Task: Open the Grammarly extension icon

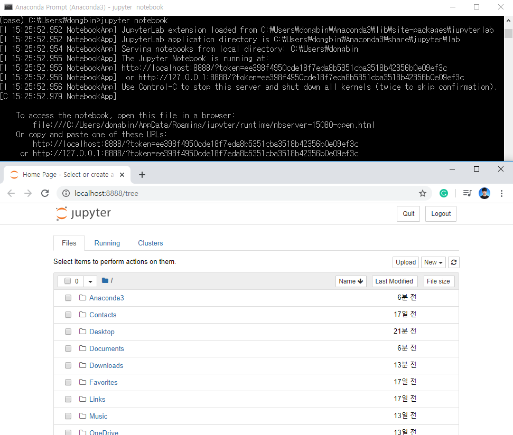Action: pos(444,193)
